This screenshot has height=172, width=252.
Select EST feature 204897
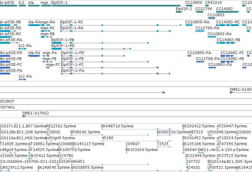point(133,144)
